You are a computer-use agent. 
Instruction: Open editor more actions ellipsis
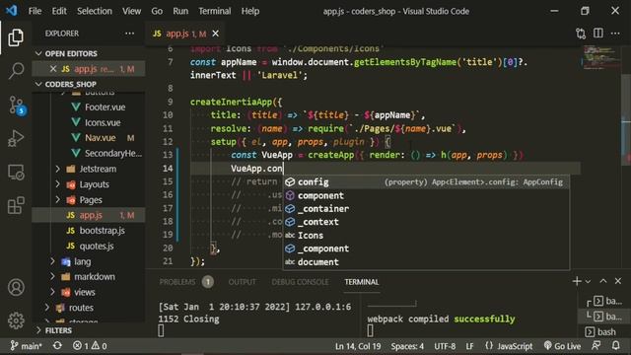[615, 34]
